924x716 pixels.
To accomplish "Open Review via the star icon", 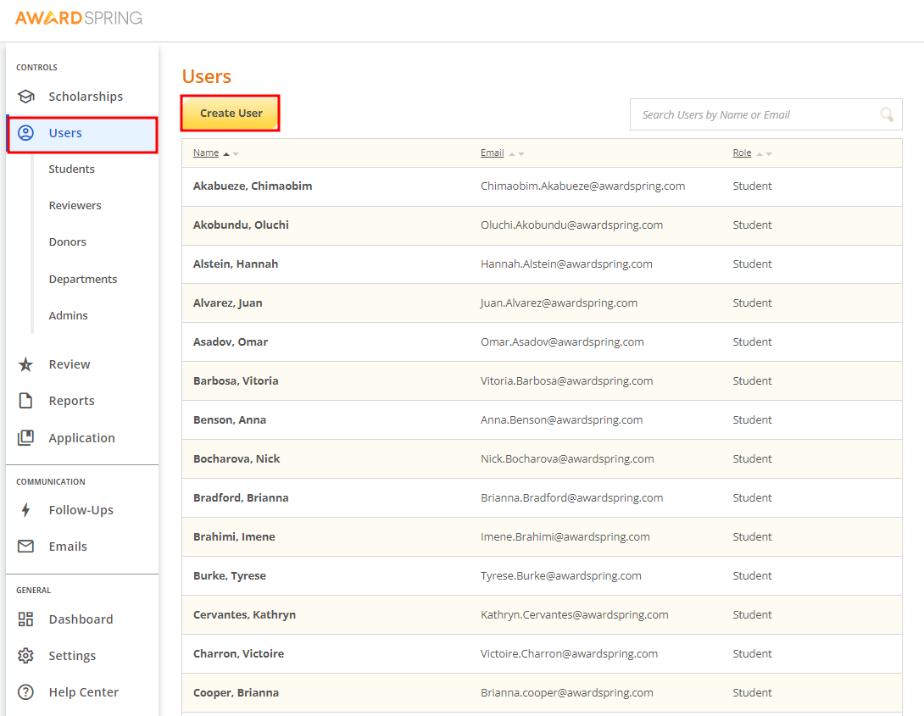I will pos(25,364).
